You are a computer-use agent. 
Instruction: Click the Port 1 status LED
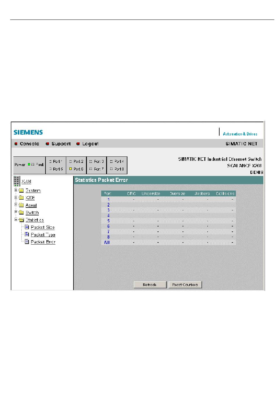pos(50,161)
